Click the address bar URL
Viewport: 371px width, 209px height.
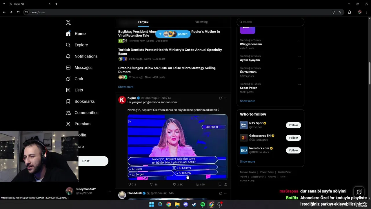click(38, 12)
